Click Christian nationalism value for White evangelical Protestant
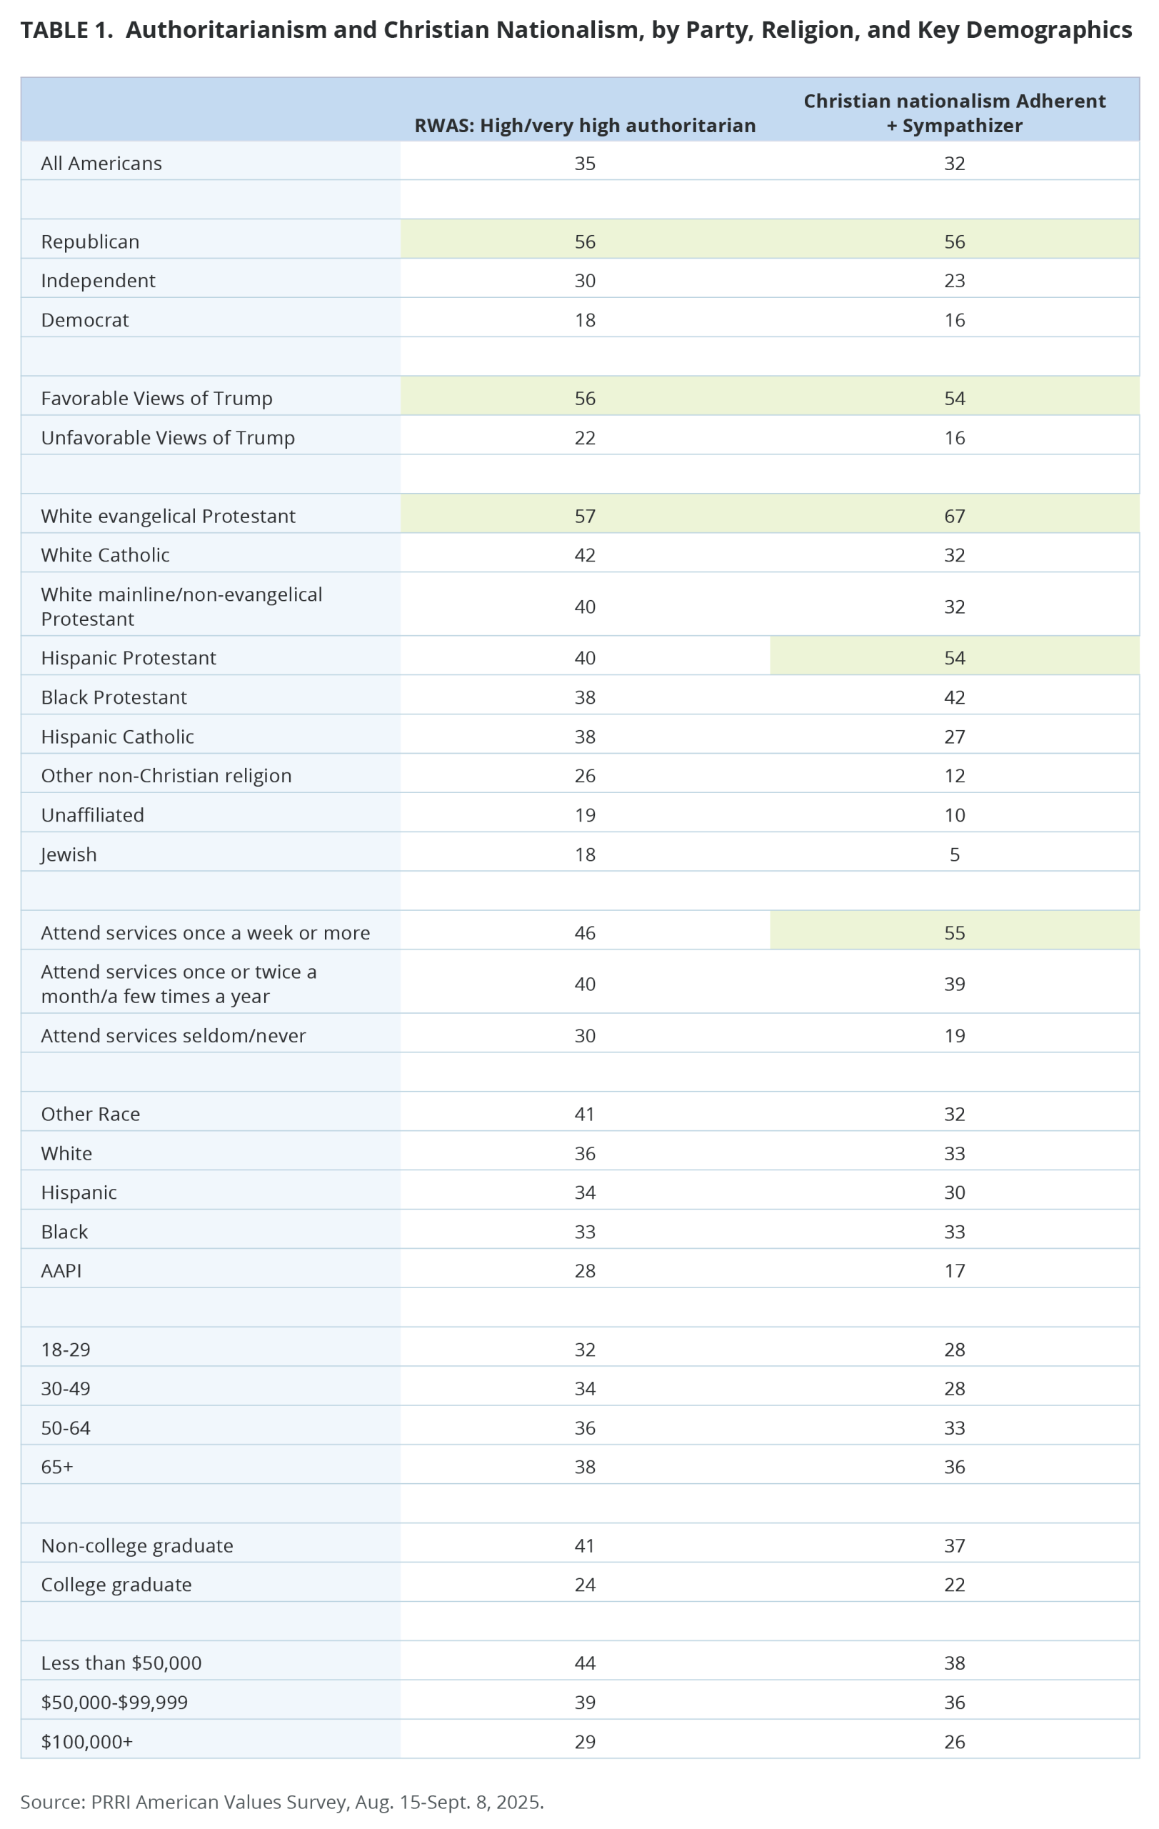The height and width of the screenshot is (1829, 1159). (954, 516)
